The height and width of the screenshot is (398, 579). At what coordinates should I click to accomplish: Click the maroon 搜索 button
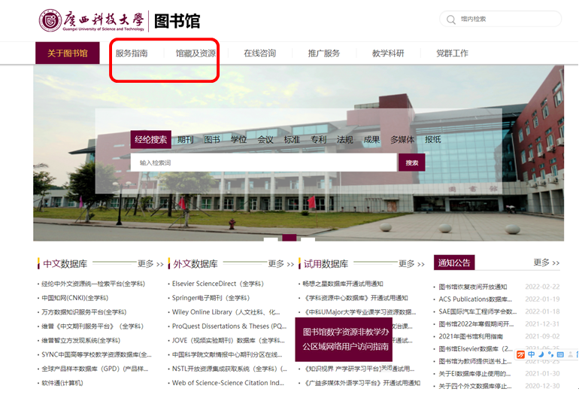[x=412, y=163]
